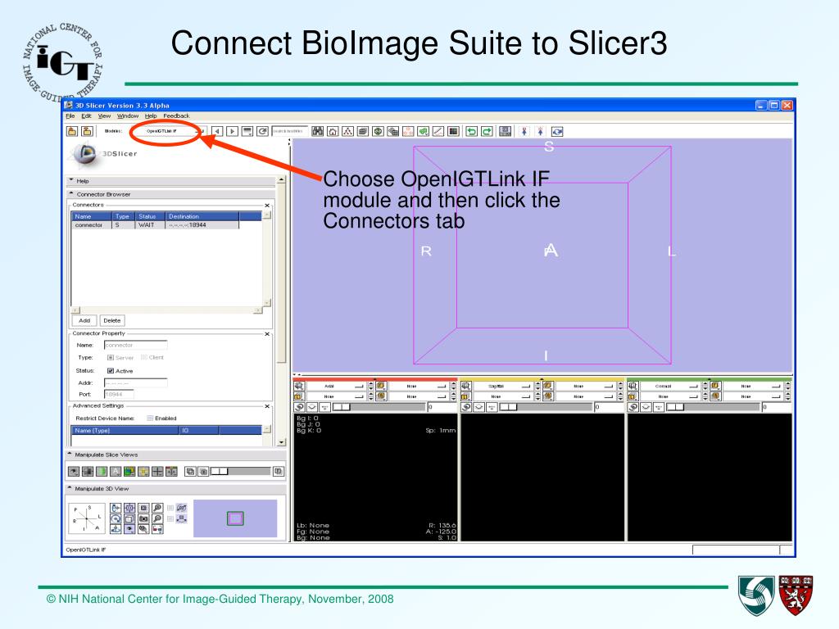Collapse the Connector Property frame with X

tap(267, 334)
